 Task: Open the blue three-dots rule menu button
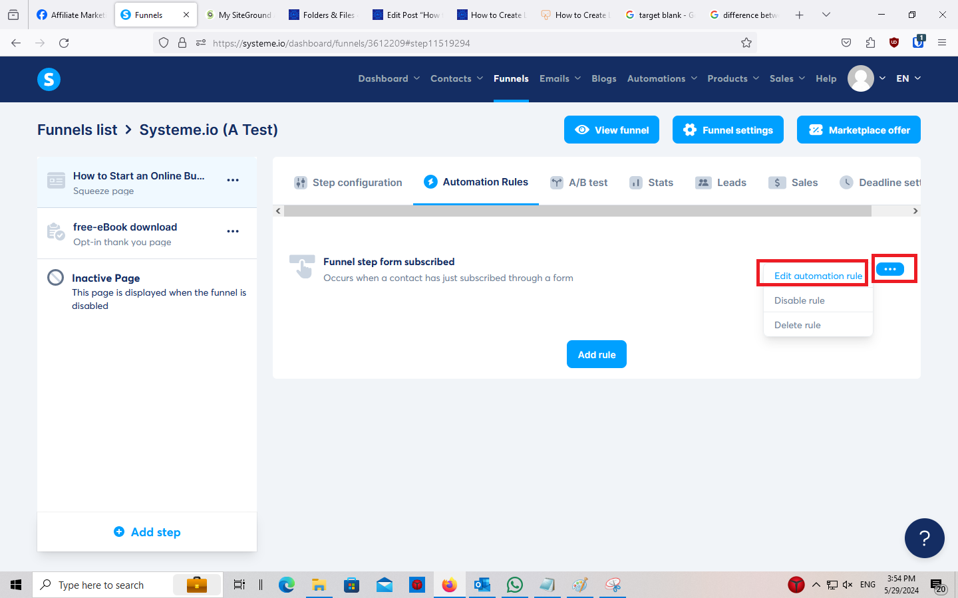(889, 269)
